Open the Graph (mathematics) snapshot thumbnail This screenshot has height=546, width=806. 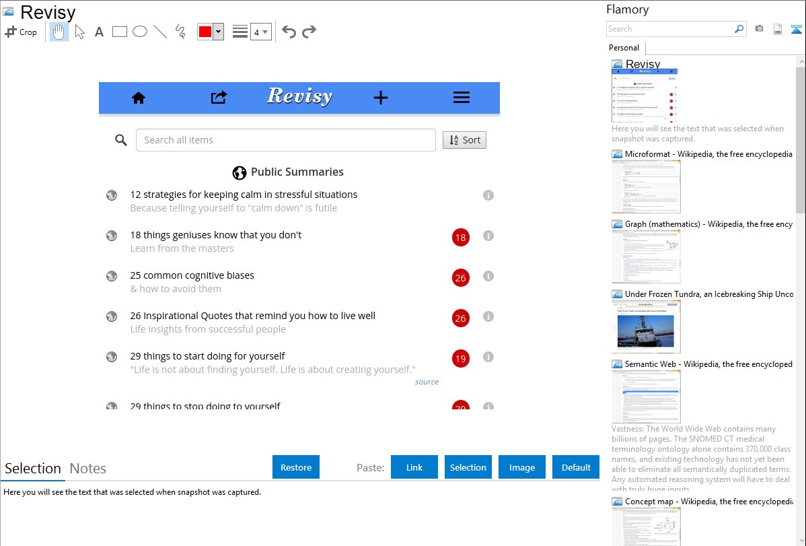point(646,257)
